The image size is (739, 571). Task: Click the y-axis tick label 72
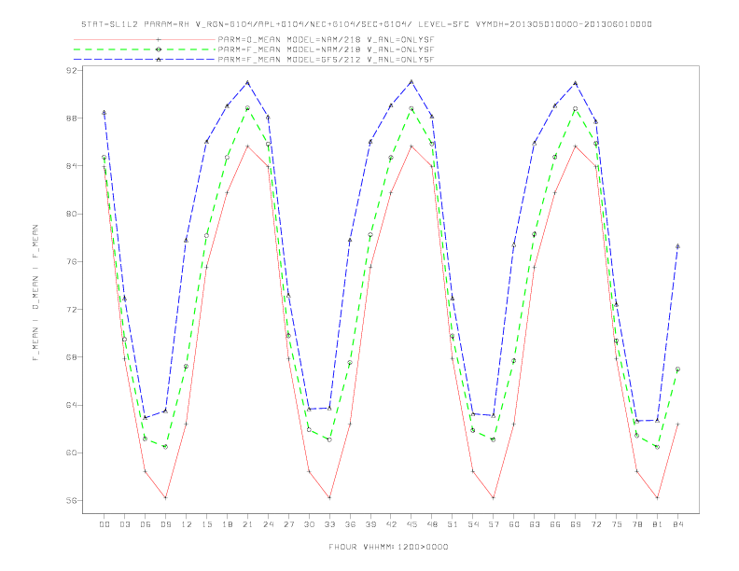(x=74, y=310)
